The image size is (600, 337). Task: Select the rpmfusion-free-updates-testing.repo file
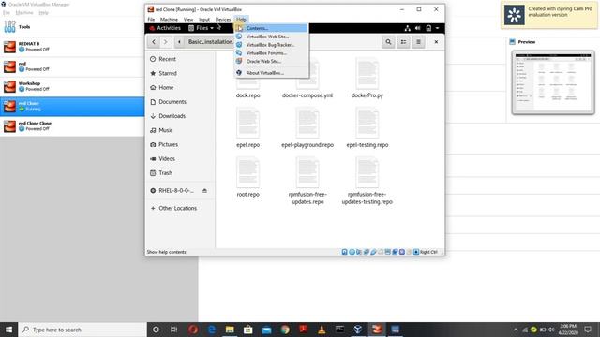[367, 181]
